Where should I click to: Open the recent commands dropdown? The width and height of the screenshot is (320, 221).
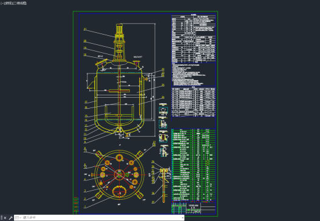coord(18,218)
